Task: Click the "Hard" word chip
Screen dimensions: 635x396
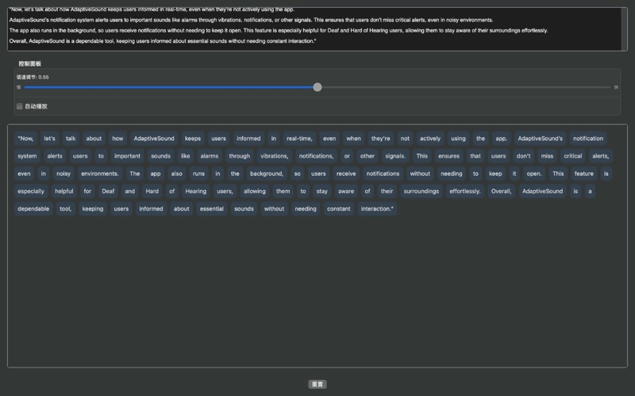Action: pyautogui.click(x=152, y=191)
